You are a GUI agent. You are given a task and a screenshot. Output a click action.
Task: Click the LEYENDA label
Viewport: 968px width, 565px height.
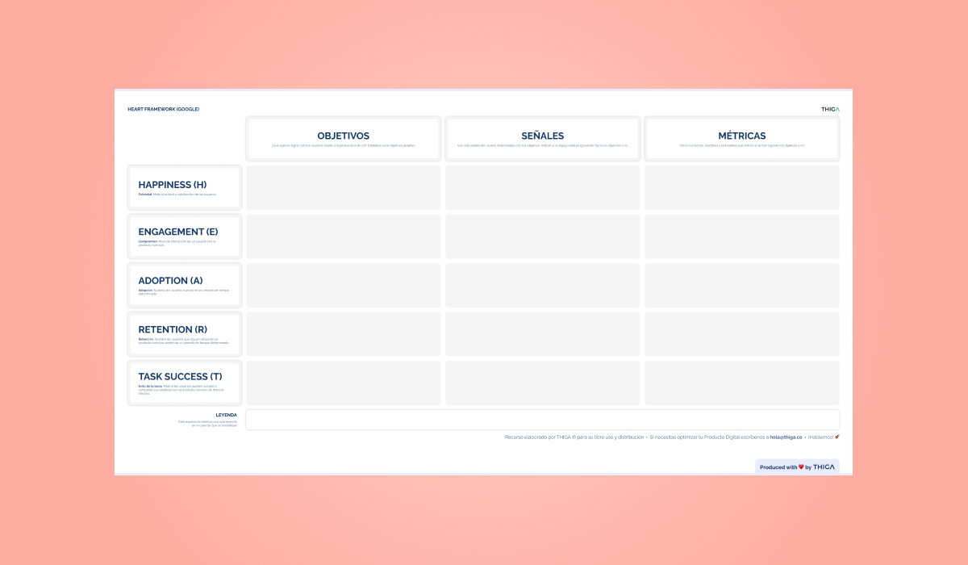point(227,415)
